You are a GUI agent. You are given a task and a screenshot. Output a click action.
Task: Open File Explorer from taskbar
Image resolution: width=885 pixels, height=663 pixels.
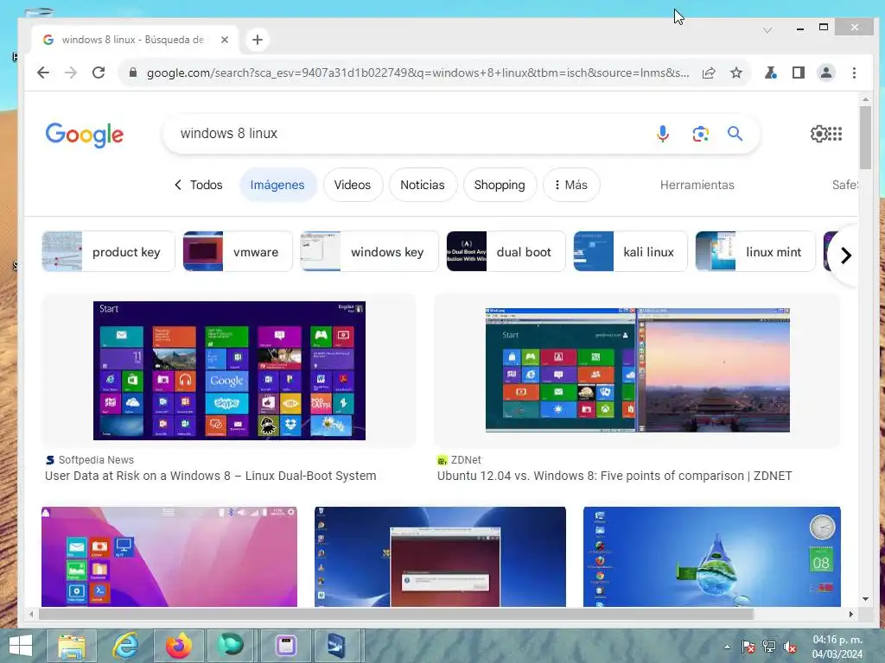72,646
